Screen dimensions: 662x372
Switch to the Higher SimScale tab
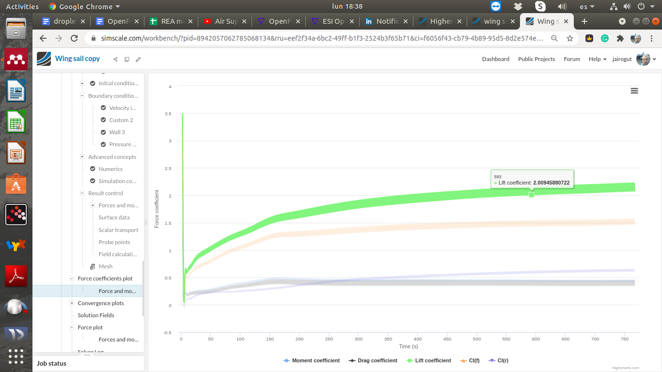(439, 21)
